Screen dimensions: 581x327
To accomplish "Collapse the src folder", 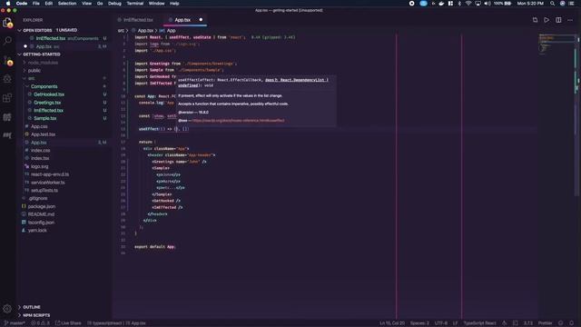I will pyautogui.click(x=31, y=78).
